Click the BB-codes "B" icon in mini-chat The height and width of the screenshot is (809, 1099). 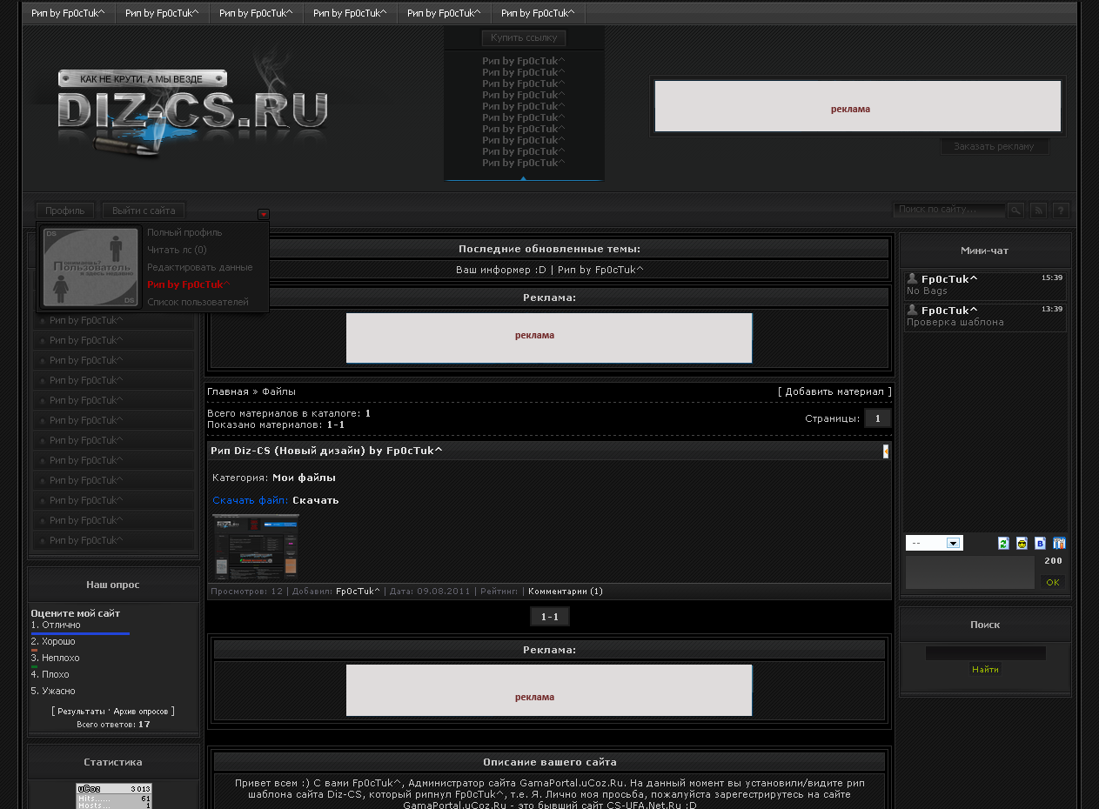[1040, 544]
